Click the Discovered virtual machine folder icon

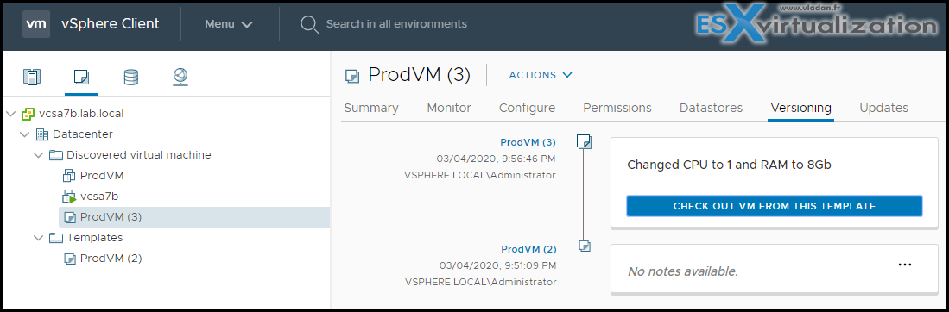tap(56, 155)
